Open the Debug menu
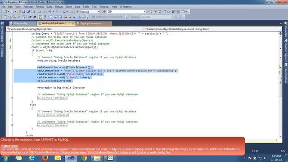 coord(59,7)
